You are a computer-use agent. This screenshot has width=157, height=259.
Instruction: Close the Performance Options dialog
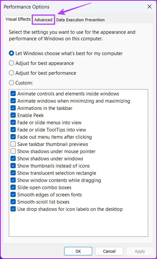(x=149, y=7)
